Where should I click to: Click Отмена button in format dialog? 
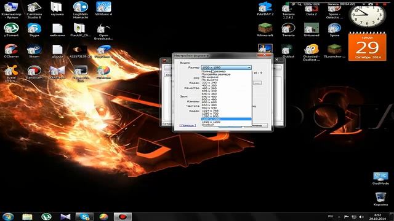click(257, 125)
